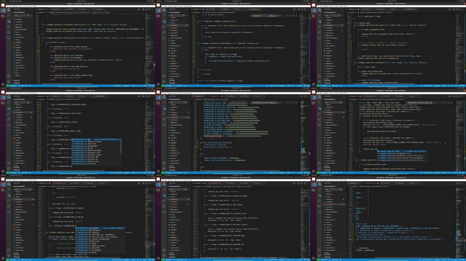Switch to compiler.h tab in top-left window
Viewport: 466px width, 261px height.
point(99,9)
